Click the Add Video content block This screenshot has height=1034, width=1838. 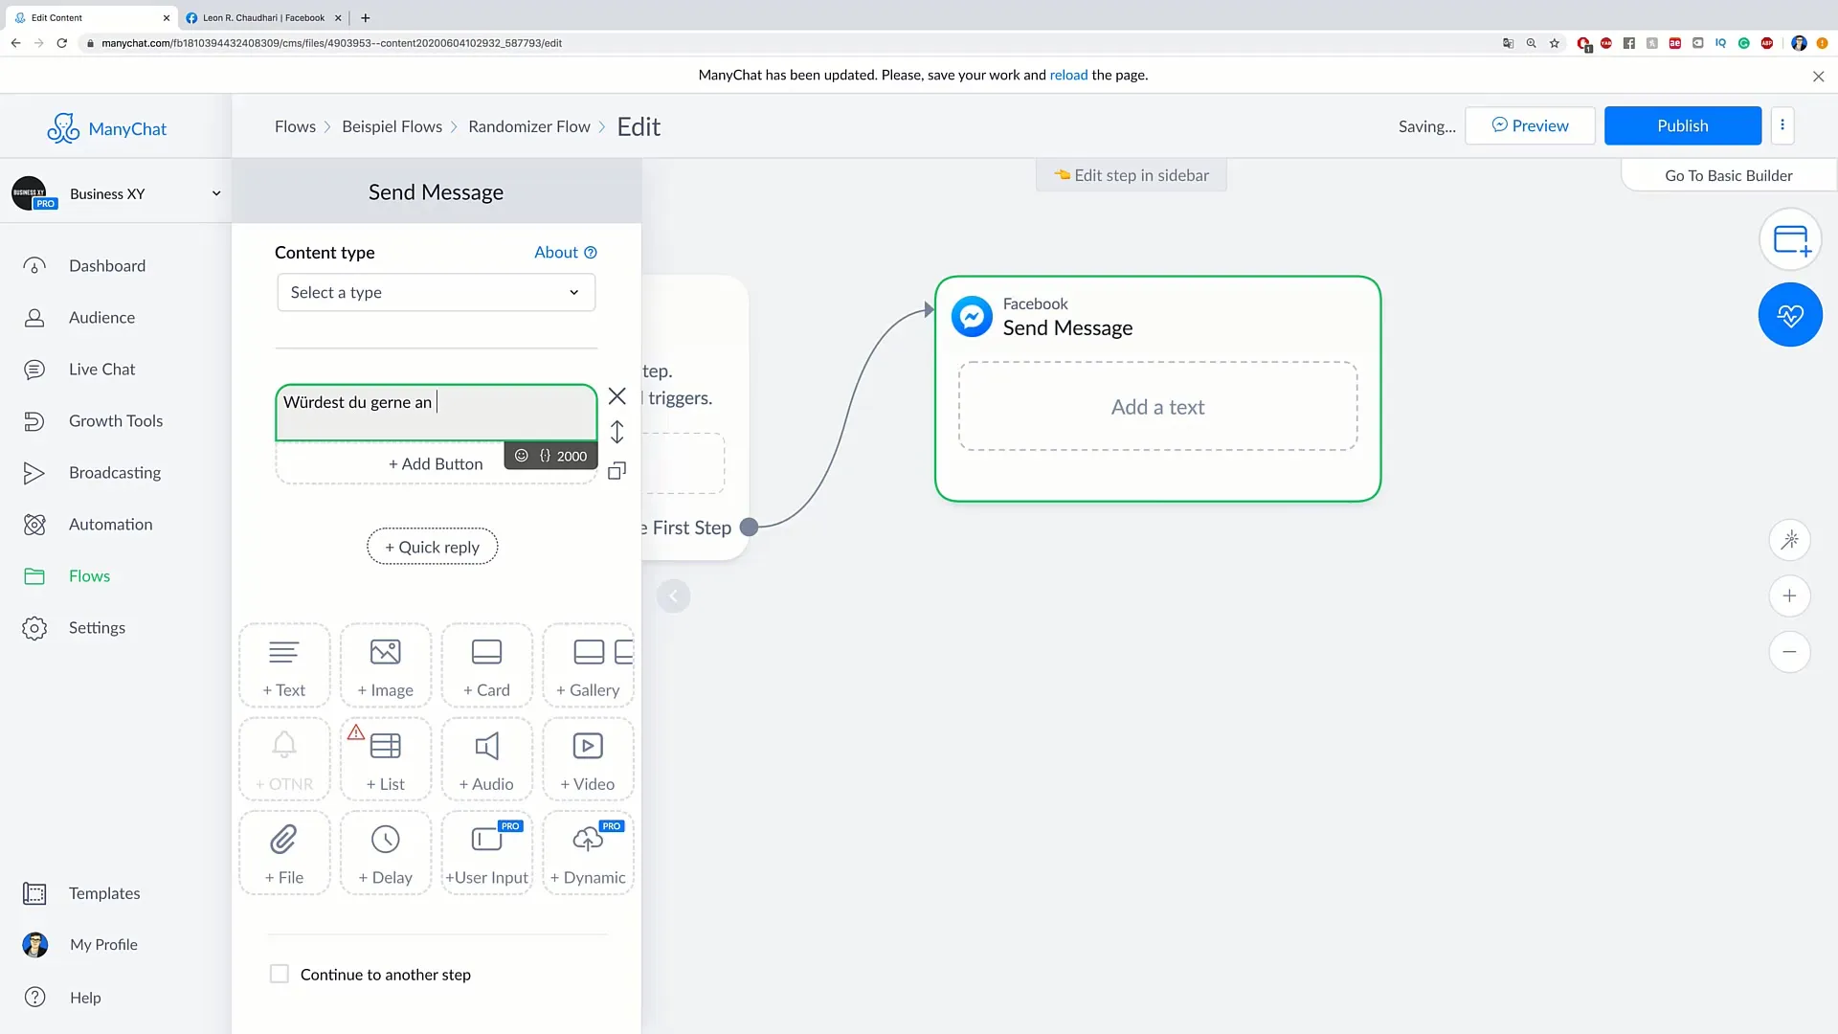click(587, 757)
